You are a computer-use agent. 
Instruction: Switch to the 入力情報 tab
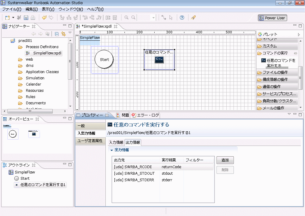(x=116, y=142)
